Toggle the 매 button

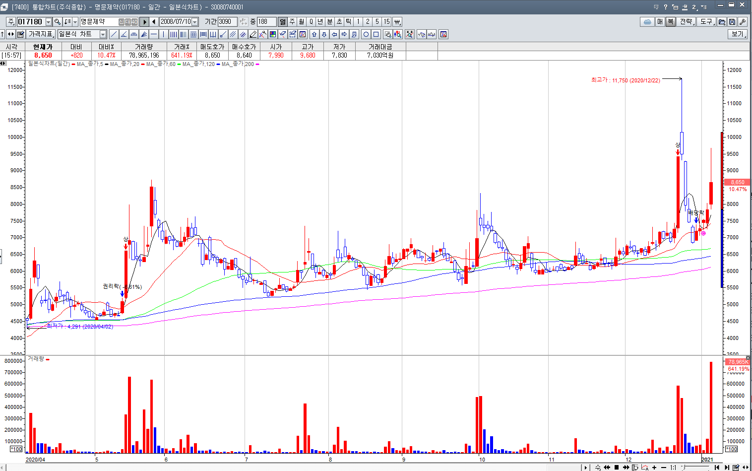click(660, 22)
